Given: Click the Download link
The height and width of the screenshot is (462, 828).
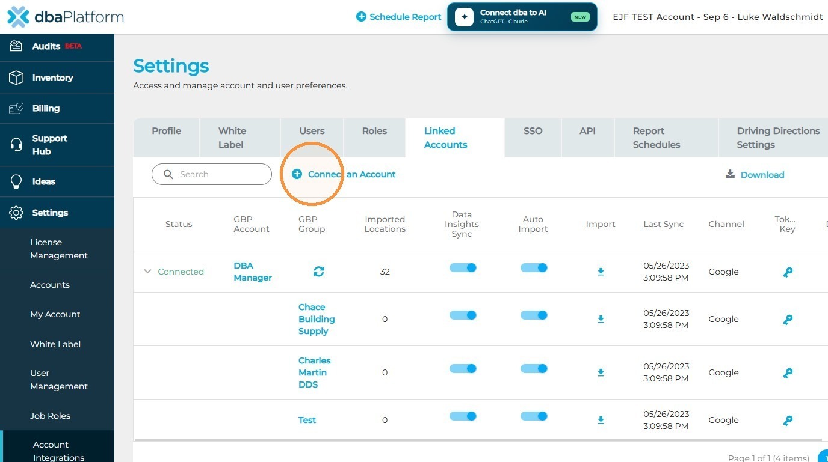Looking at the screenshot, I should click(762, 175).
